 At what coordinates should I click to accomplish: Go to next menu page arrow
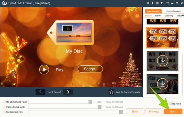[x=68, y=92]
